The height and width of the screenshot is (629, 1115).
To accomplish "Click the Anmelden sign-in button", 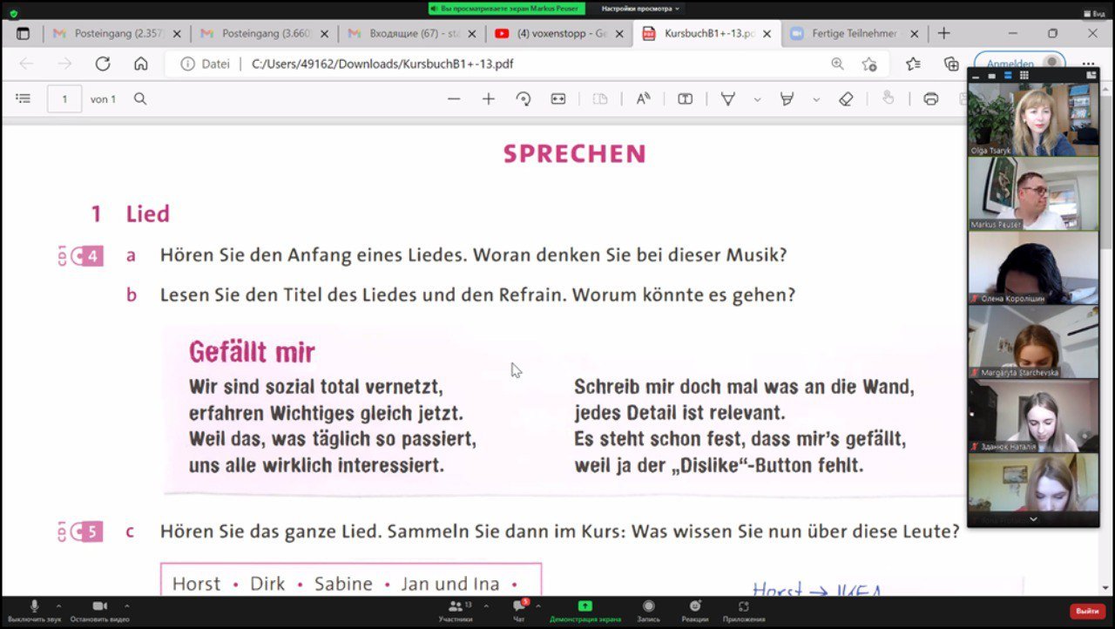I will (x=1019, y=64).
